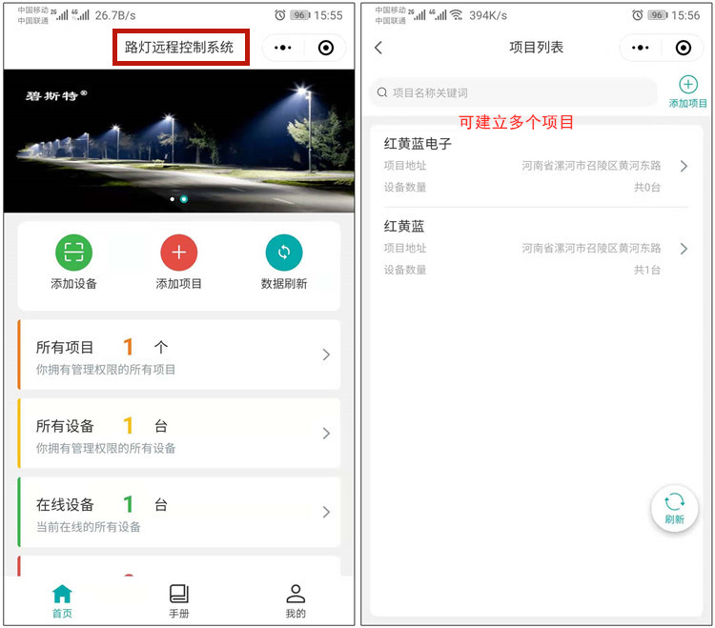This screenshot has width=715, height=628.
Task: Close the mini-program from project list page
Action: 683,48
